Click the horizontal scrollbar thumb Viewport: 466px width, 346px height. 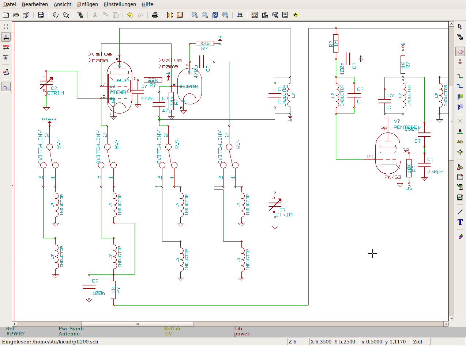point(137,324)
